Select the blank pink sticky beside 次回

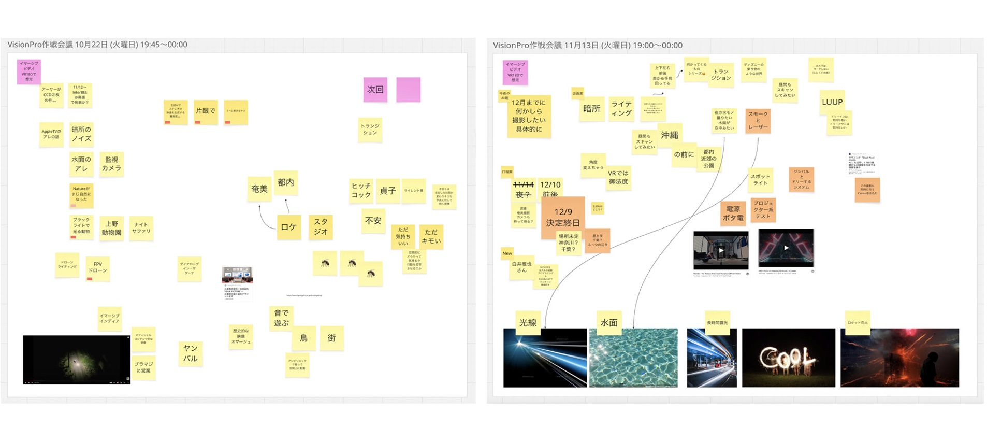(408, 90)
